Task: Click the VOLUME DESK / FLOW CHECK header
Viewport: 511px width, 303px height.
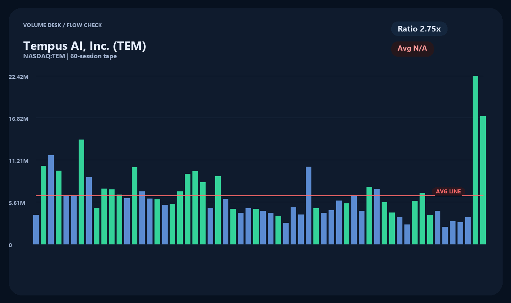Action: (x=62, y=25)
